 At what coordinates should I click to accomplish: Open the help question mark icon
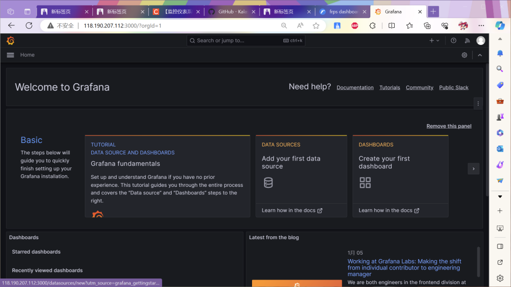(453, 41)
